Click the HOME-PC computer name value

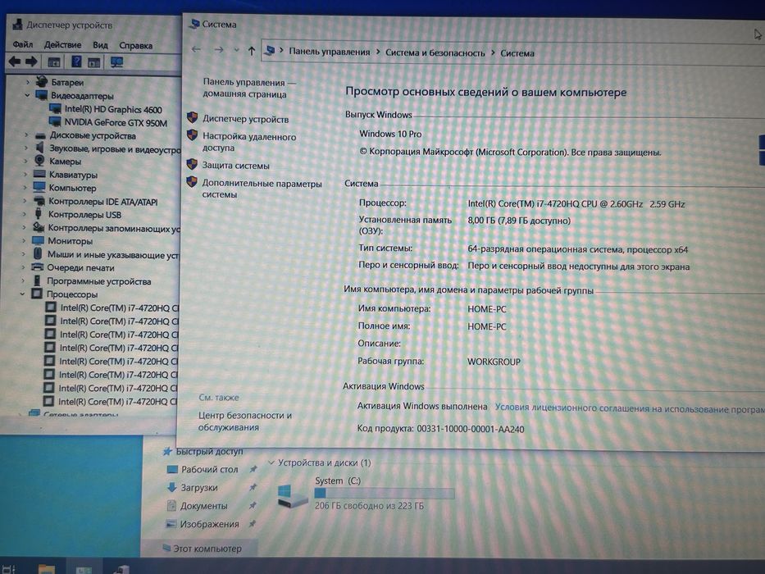[x=487, y=309]
